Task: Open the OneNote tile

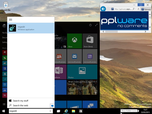Action: 61,72
